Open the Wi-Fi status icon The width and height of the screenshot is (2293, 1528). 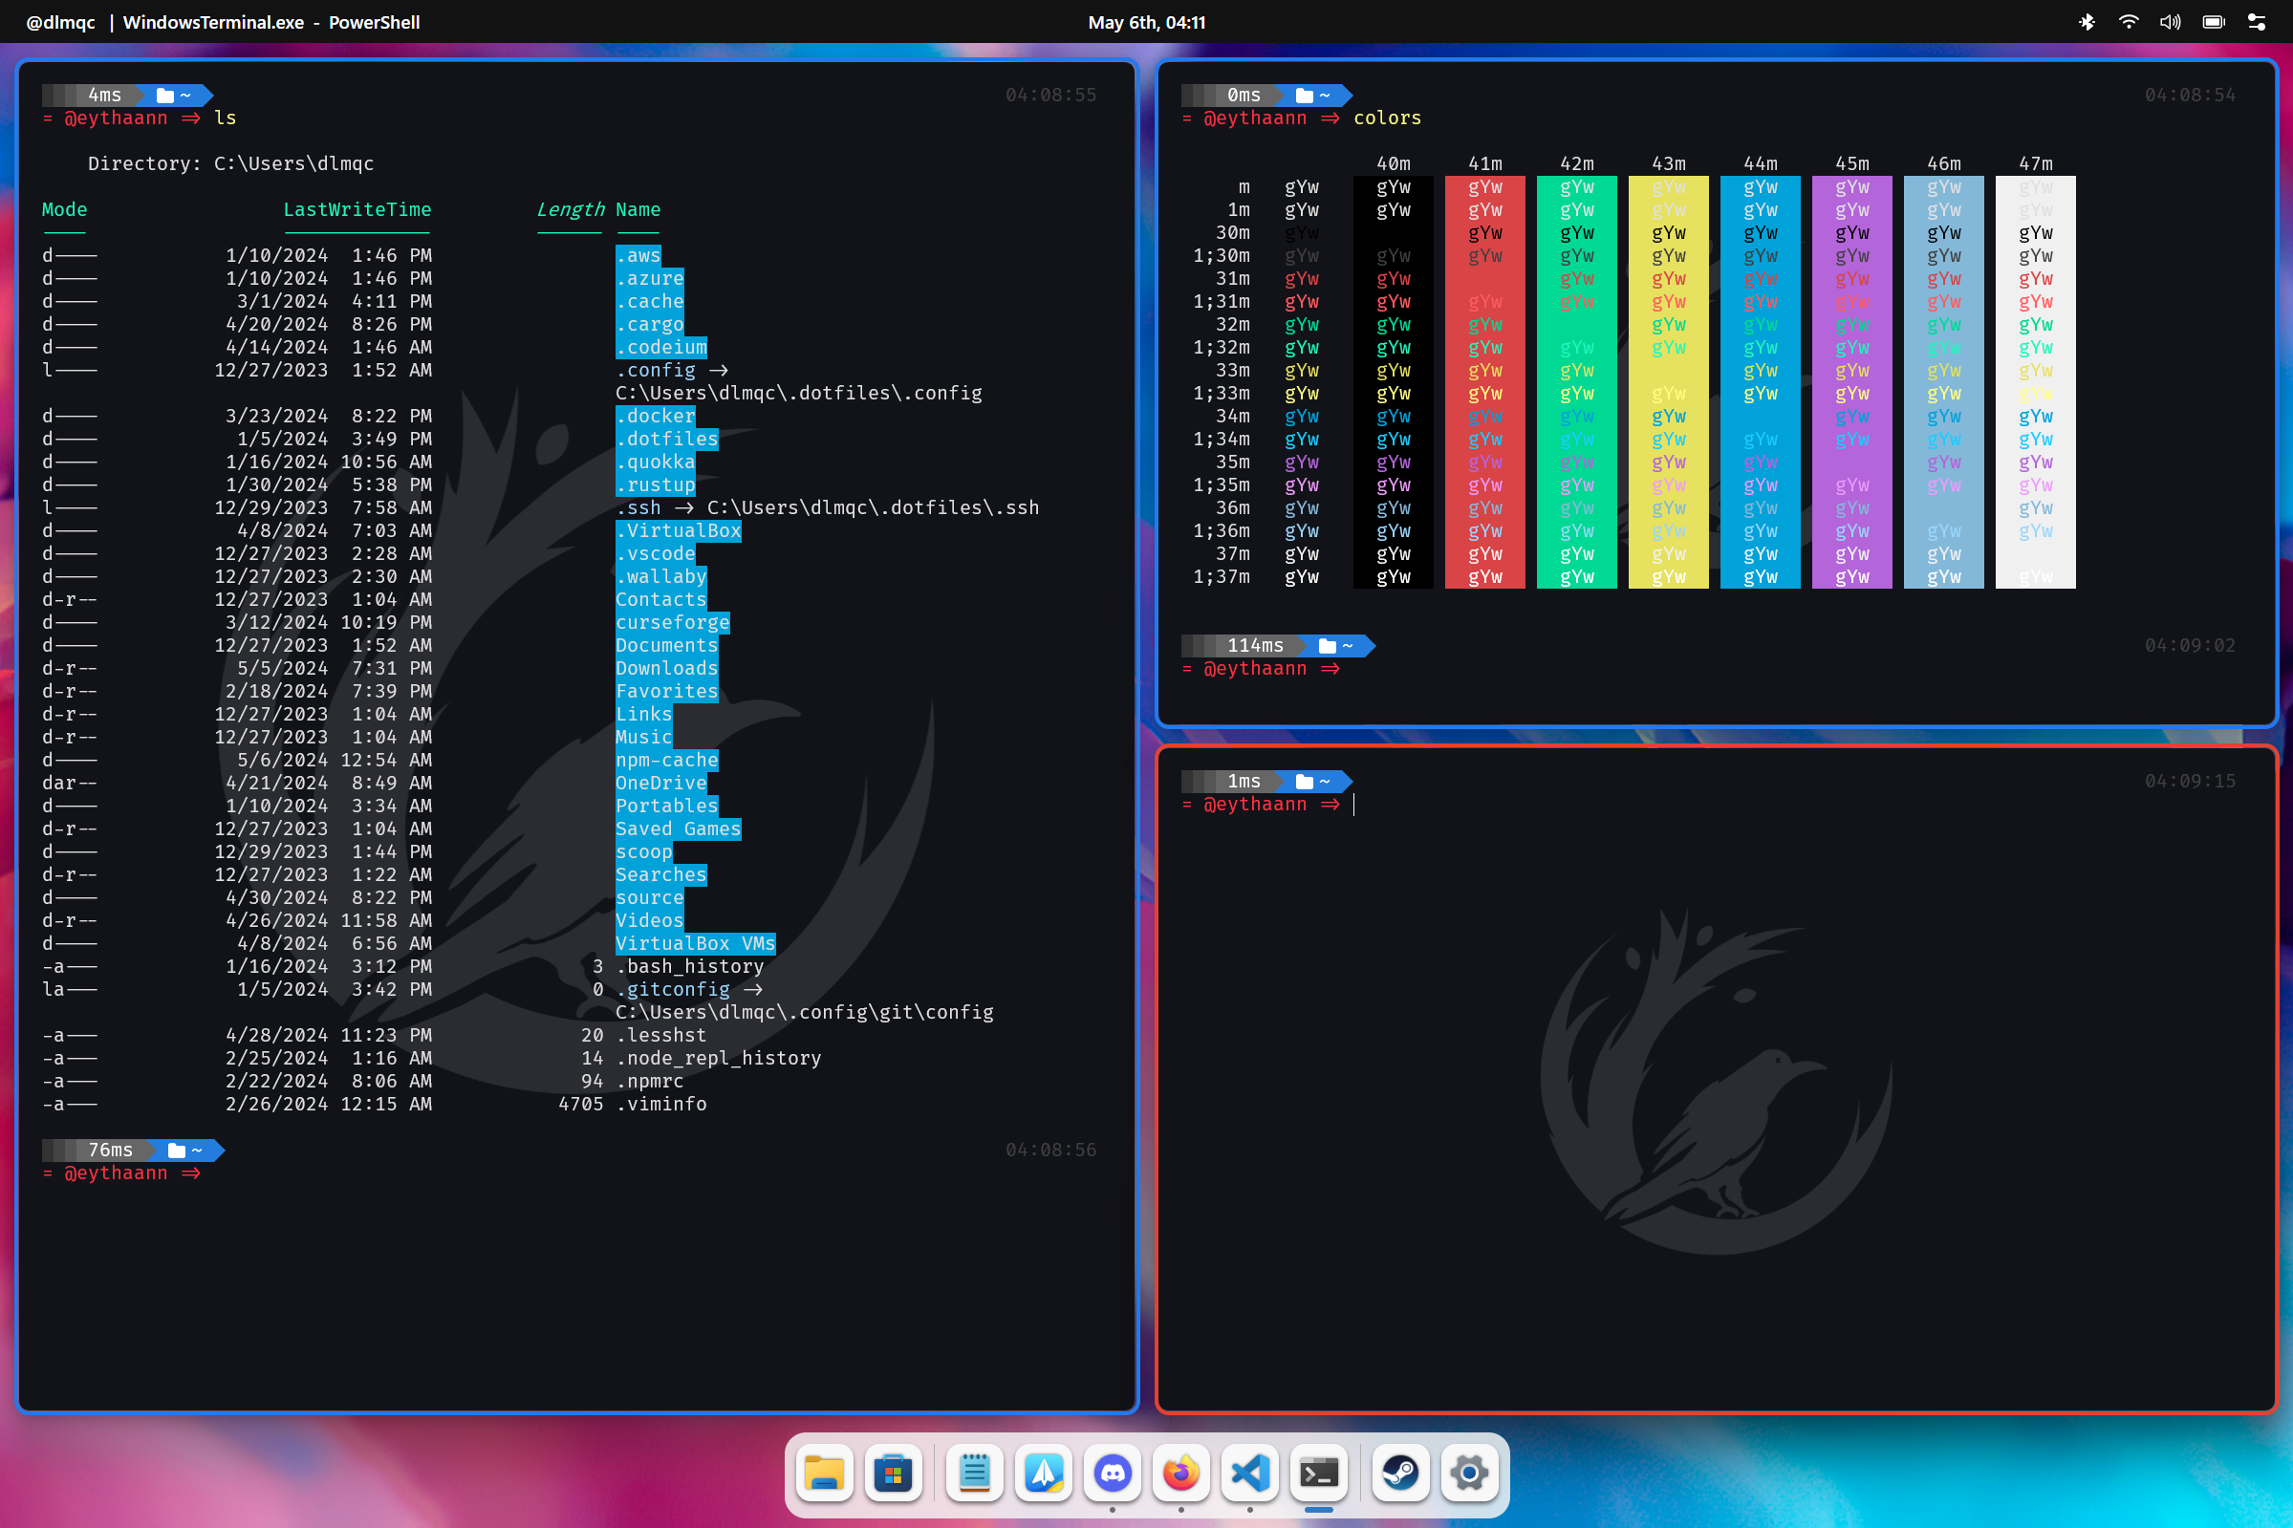(x=2129, y=21)
